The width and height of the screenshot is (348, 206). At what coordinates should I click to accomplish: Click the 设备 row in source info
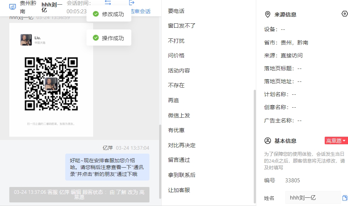275,29
